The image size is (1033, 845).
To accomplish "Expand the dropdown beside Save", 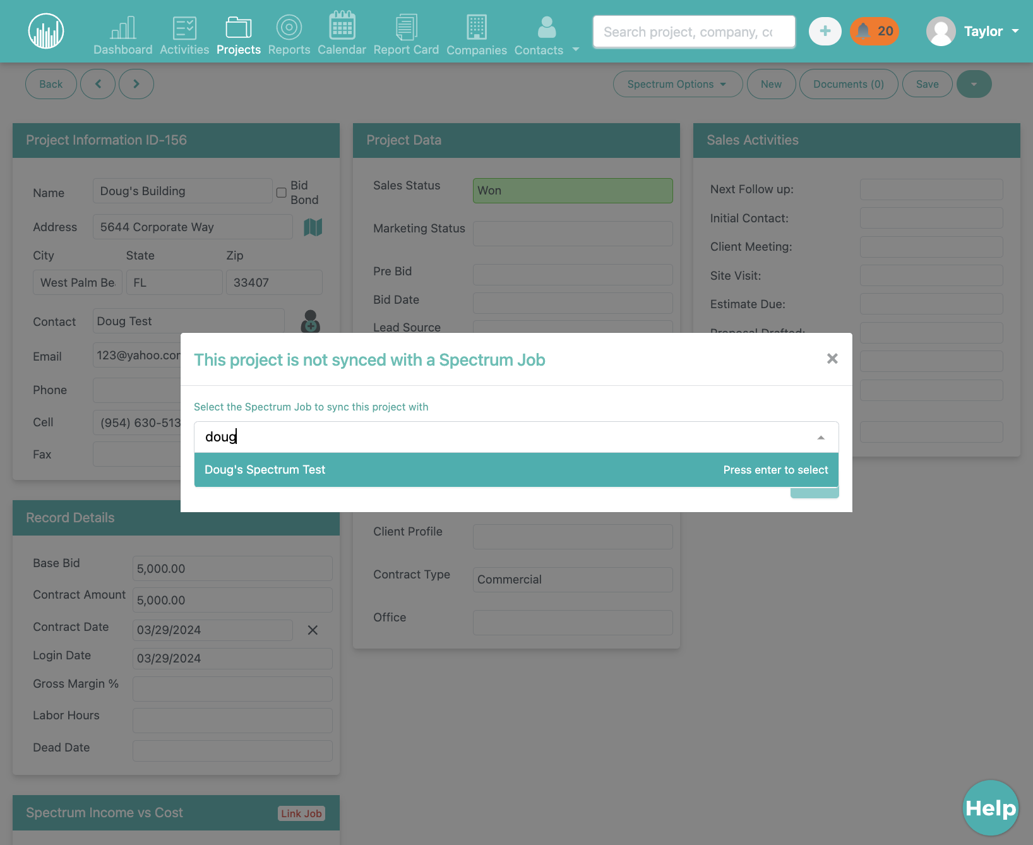I will click(974, 84).
